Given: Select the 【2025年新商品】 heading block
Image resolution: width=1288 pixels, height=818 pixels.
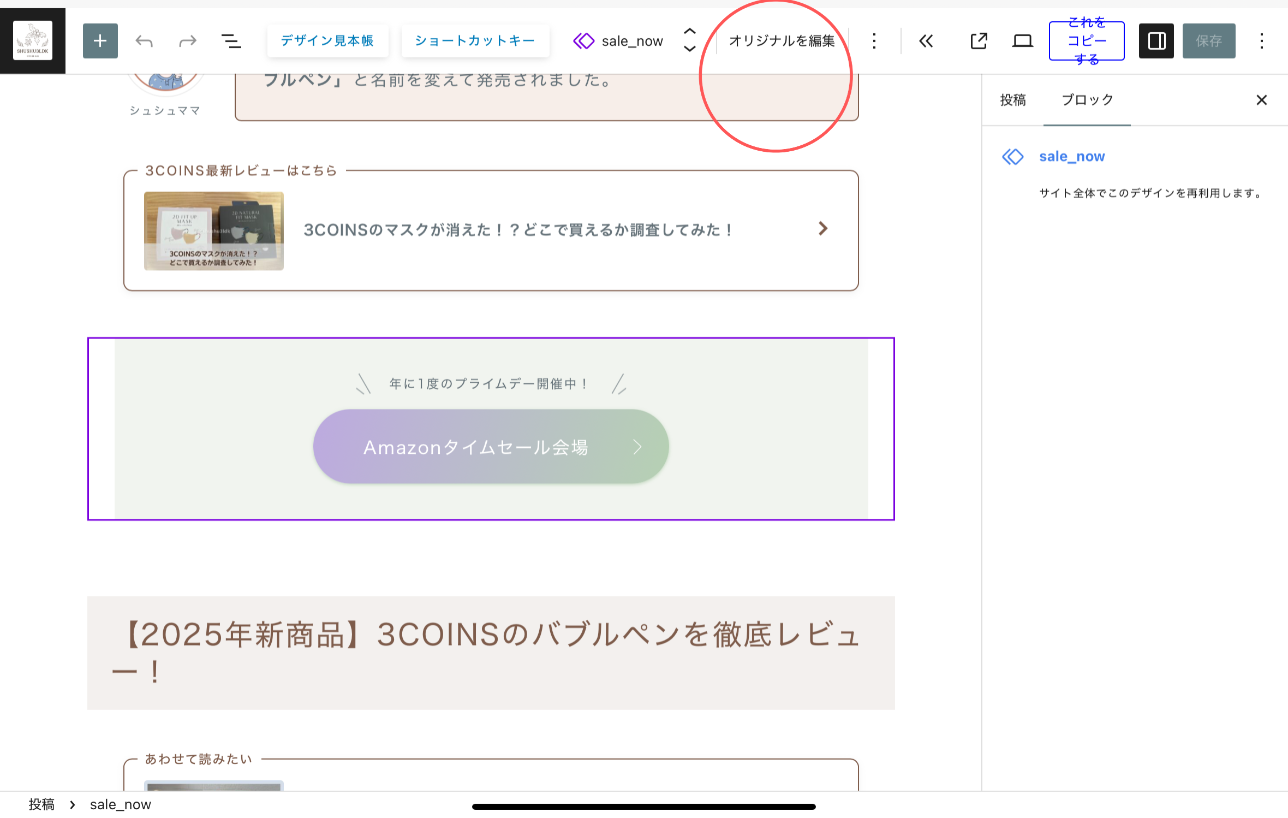Looking at the screenshot, I should [x=491, y=653].
